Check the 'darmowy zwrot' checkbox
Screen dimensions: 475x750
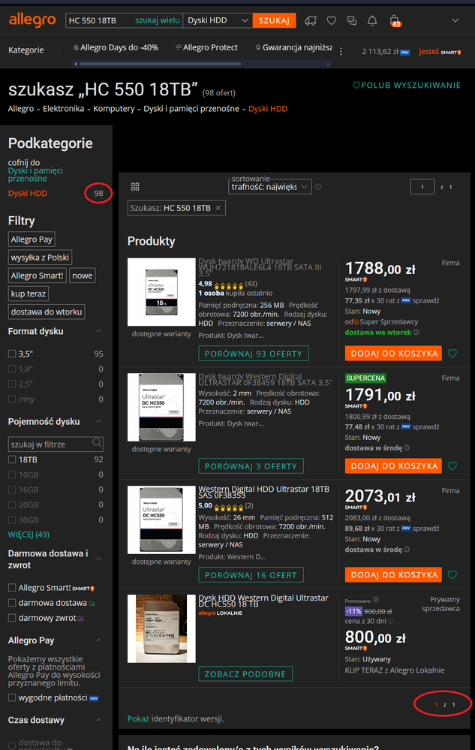(x=13, y=618)
